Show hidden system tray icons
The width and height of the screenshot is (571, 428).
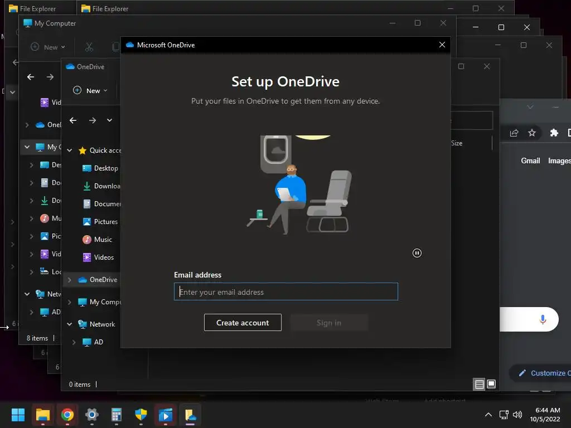pos(488,415)
